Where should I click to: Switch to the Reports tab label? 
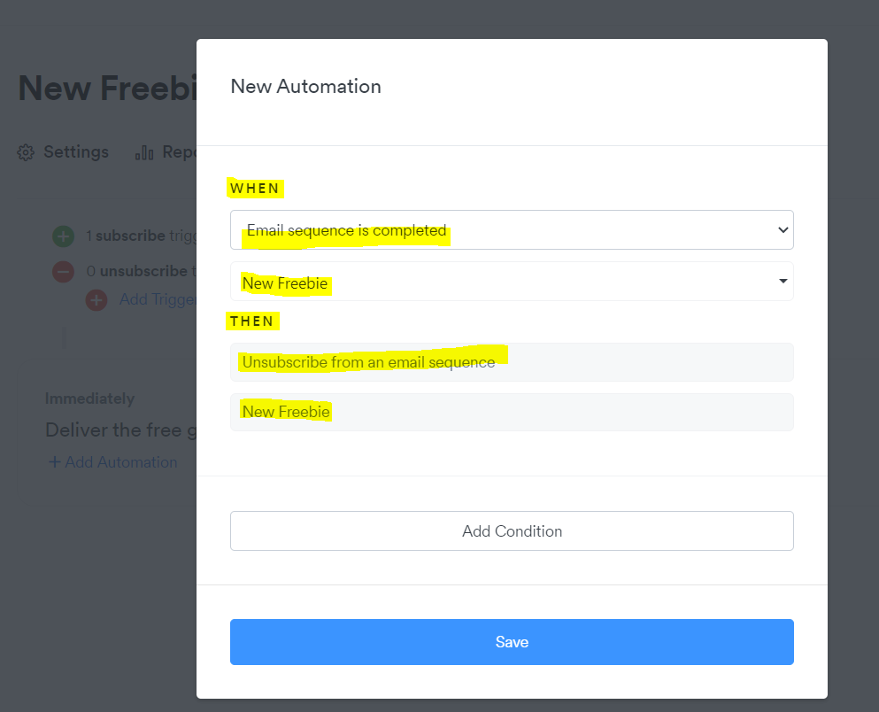179,152
